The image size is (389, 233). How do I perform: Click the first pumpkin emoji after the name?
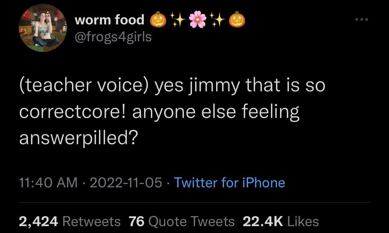click(158, 21)
